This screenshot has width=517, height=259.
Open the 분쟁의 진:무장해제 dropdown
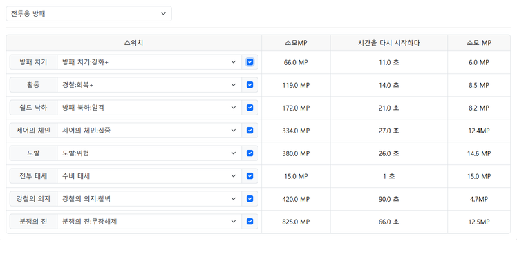tap(149, 221)
